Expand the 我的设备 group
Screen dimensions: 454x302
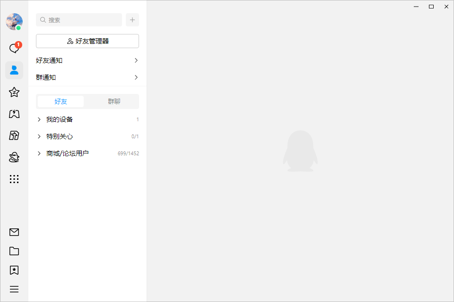point(59,119)
